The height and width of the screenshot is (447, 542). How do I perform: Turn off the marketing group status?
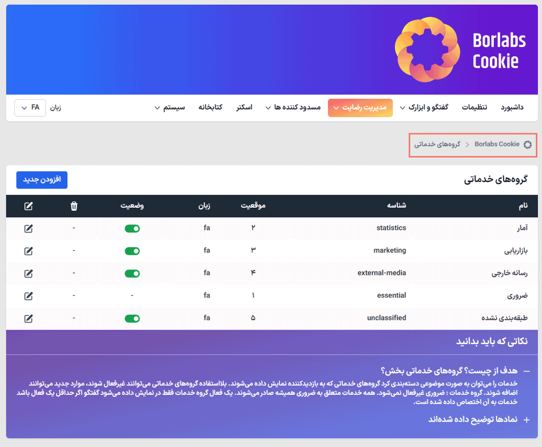132,251
